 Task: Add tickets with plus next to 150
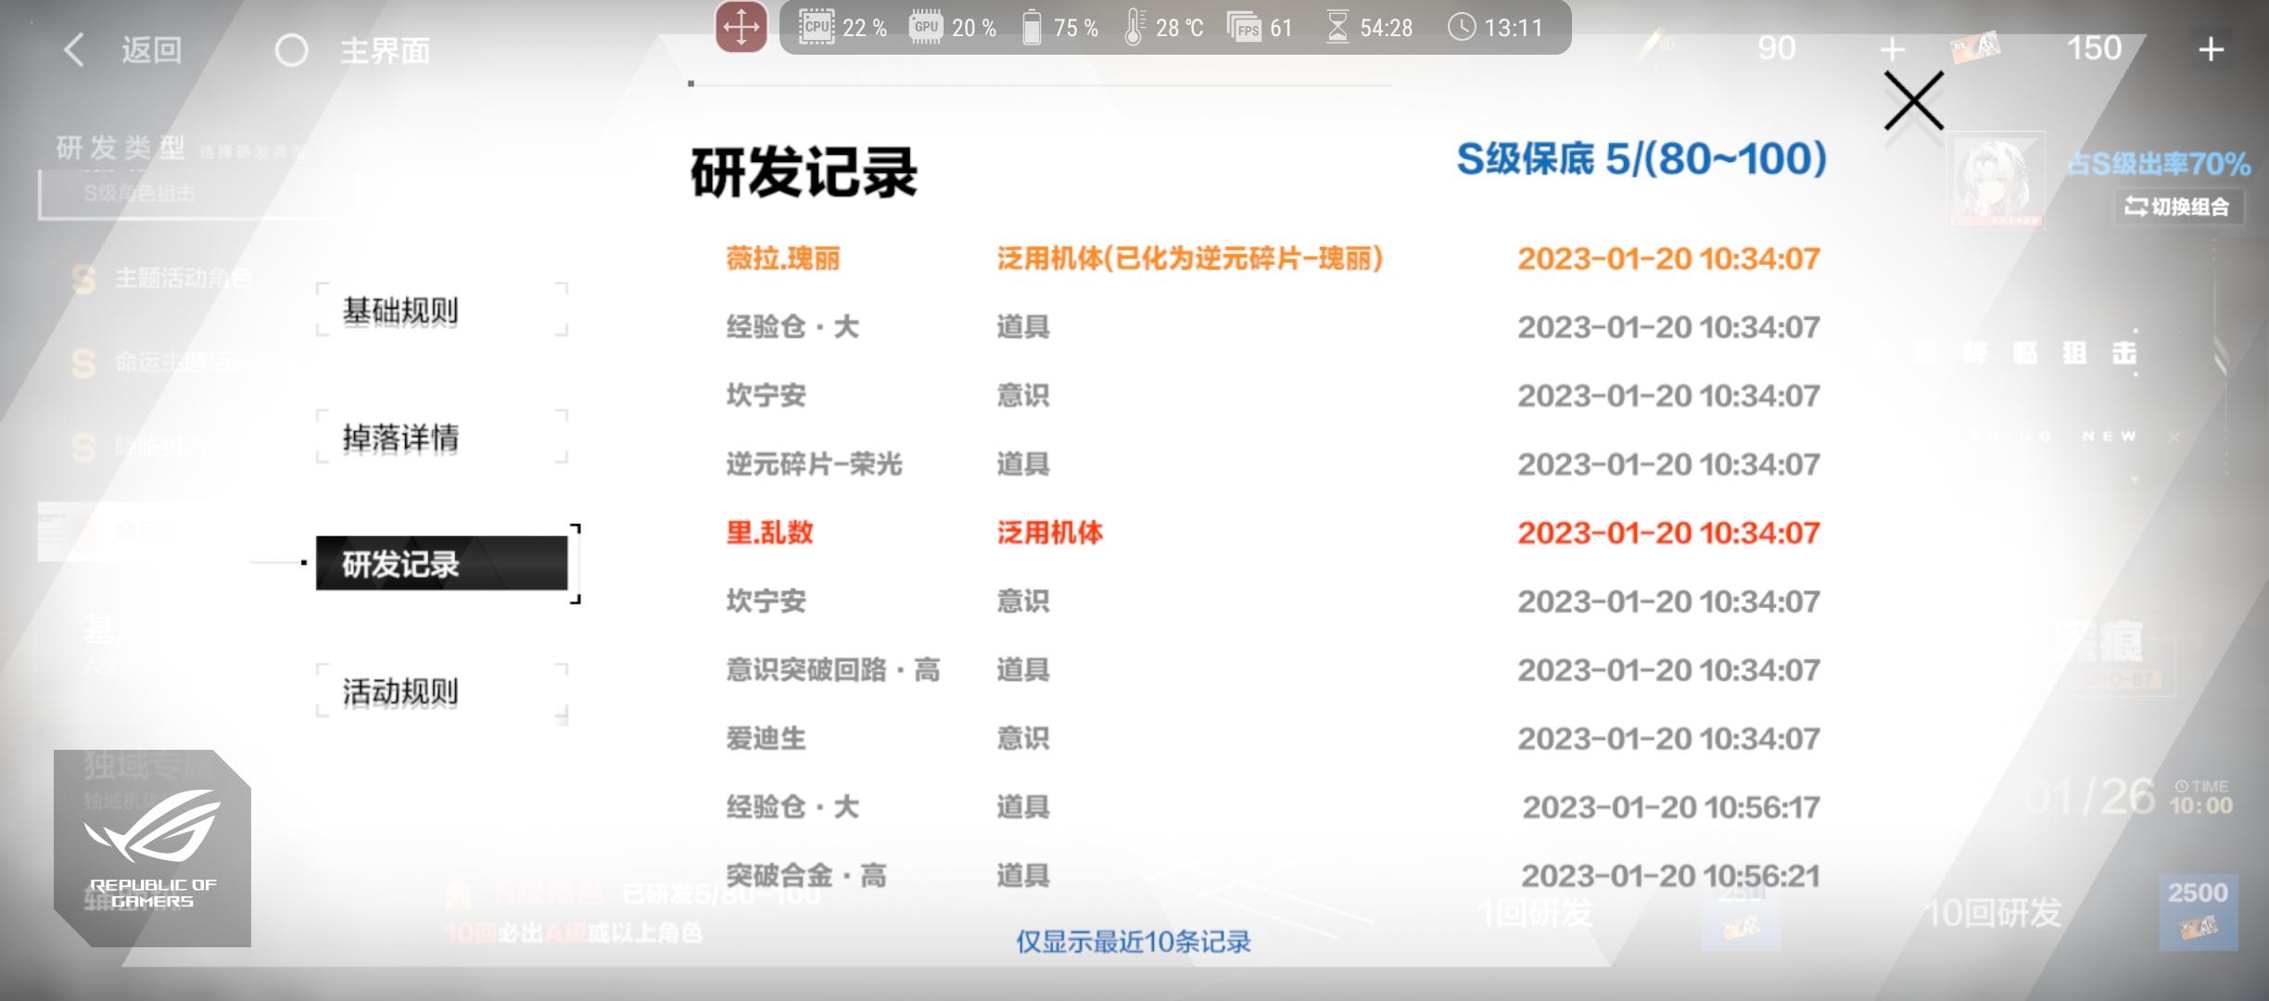2212,49
